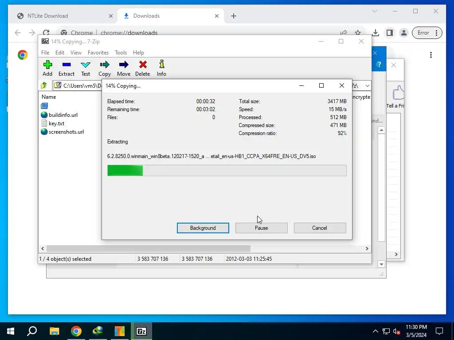Open Chrome profile icon
This screenshot has width=454, height=340.
tap(403, 33)
